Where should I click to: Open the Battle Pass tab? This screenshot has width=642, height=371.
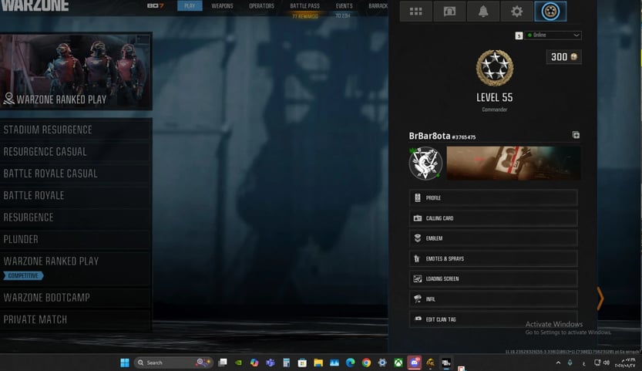click(x=304, y=6)
